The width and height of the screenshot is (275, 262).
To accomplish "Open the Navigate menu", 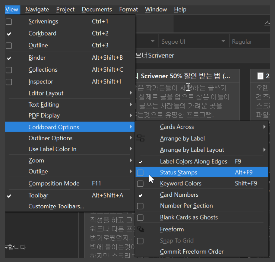I will coord(37,9).
